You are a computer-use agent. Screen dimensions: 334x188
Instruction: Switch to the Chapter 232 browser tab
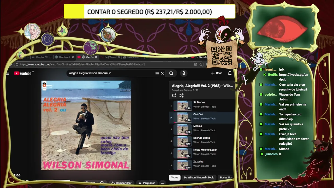pyautogui.click(x=42, y=57)
